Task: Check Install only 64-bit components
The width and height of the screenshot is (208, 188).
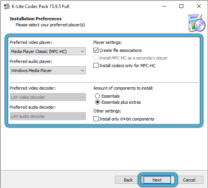Action: pos(96,119)
